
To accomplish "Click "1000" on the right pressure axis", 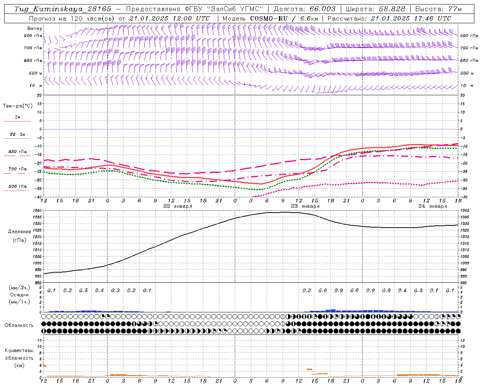I will click(x=465, y=263).
